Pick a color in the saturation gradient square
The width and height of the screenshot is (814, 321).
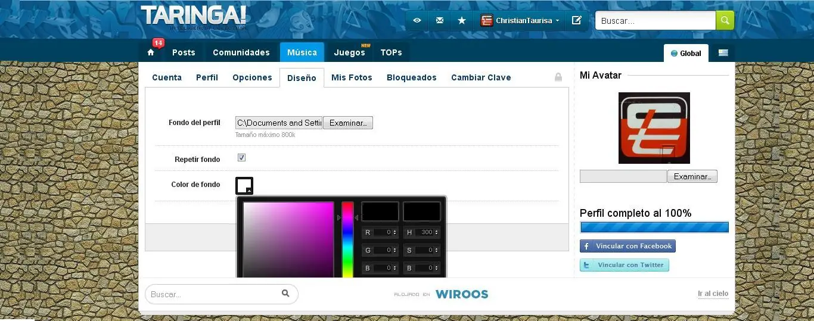(288, 239)
